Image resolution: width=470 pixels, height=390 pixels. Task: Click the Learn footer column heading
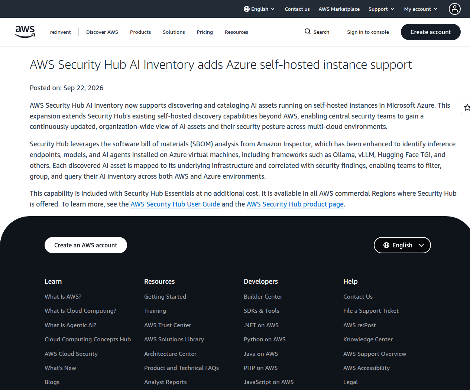click(x=53, y=282)
